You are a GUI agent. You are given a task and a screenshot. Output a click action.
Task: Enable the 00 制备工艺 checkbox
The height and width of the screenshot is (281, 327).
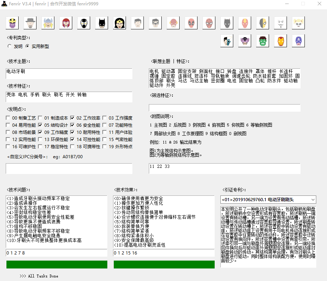(8, 118)
